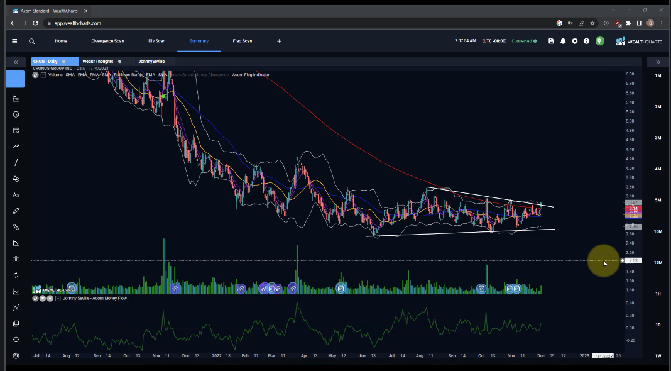
Task: Go to the Home tab
Action: (x=61, y=41)
